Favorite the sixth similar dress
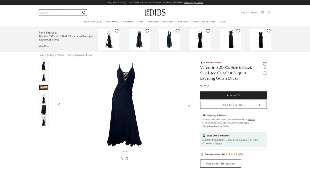This screenshot has height=174, width=310. [x=269, y=31]
